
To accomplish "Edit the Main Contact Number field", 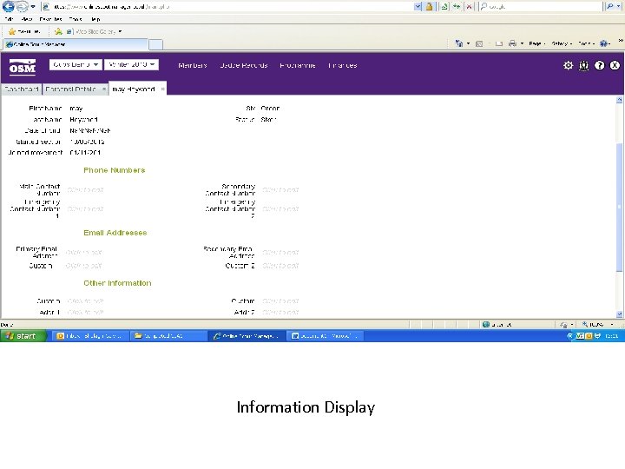I will coord(85,190).
